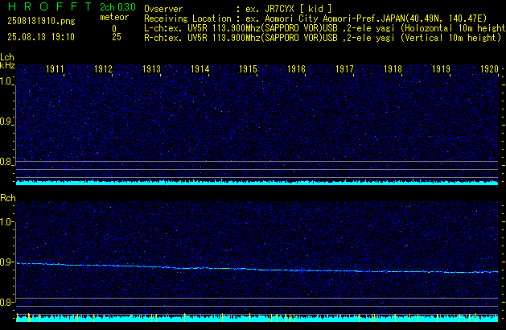Click the Lch 0.8 kHz axis label
This screenshot has height=330, width=506.
pos(6,162)
